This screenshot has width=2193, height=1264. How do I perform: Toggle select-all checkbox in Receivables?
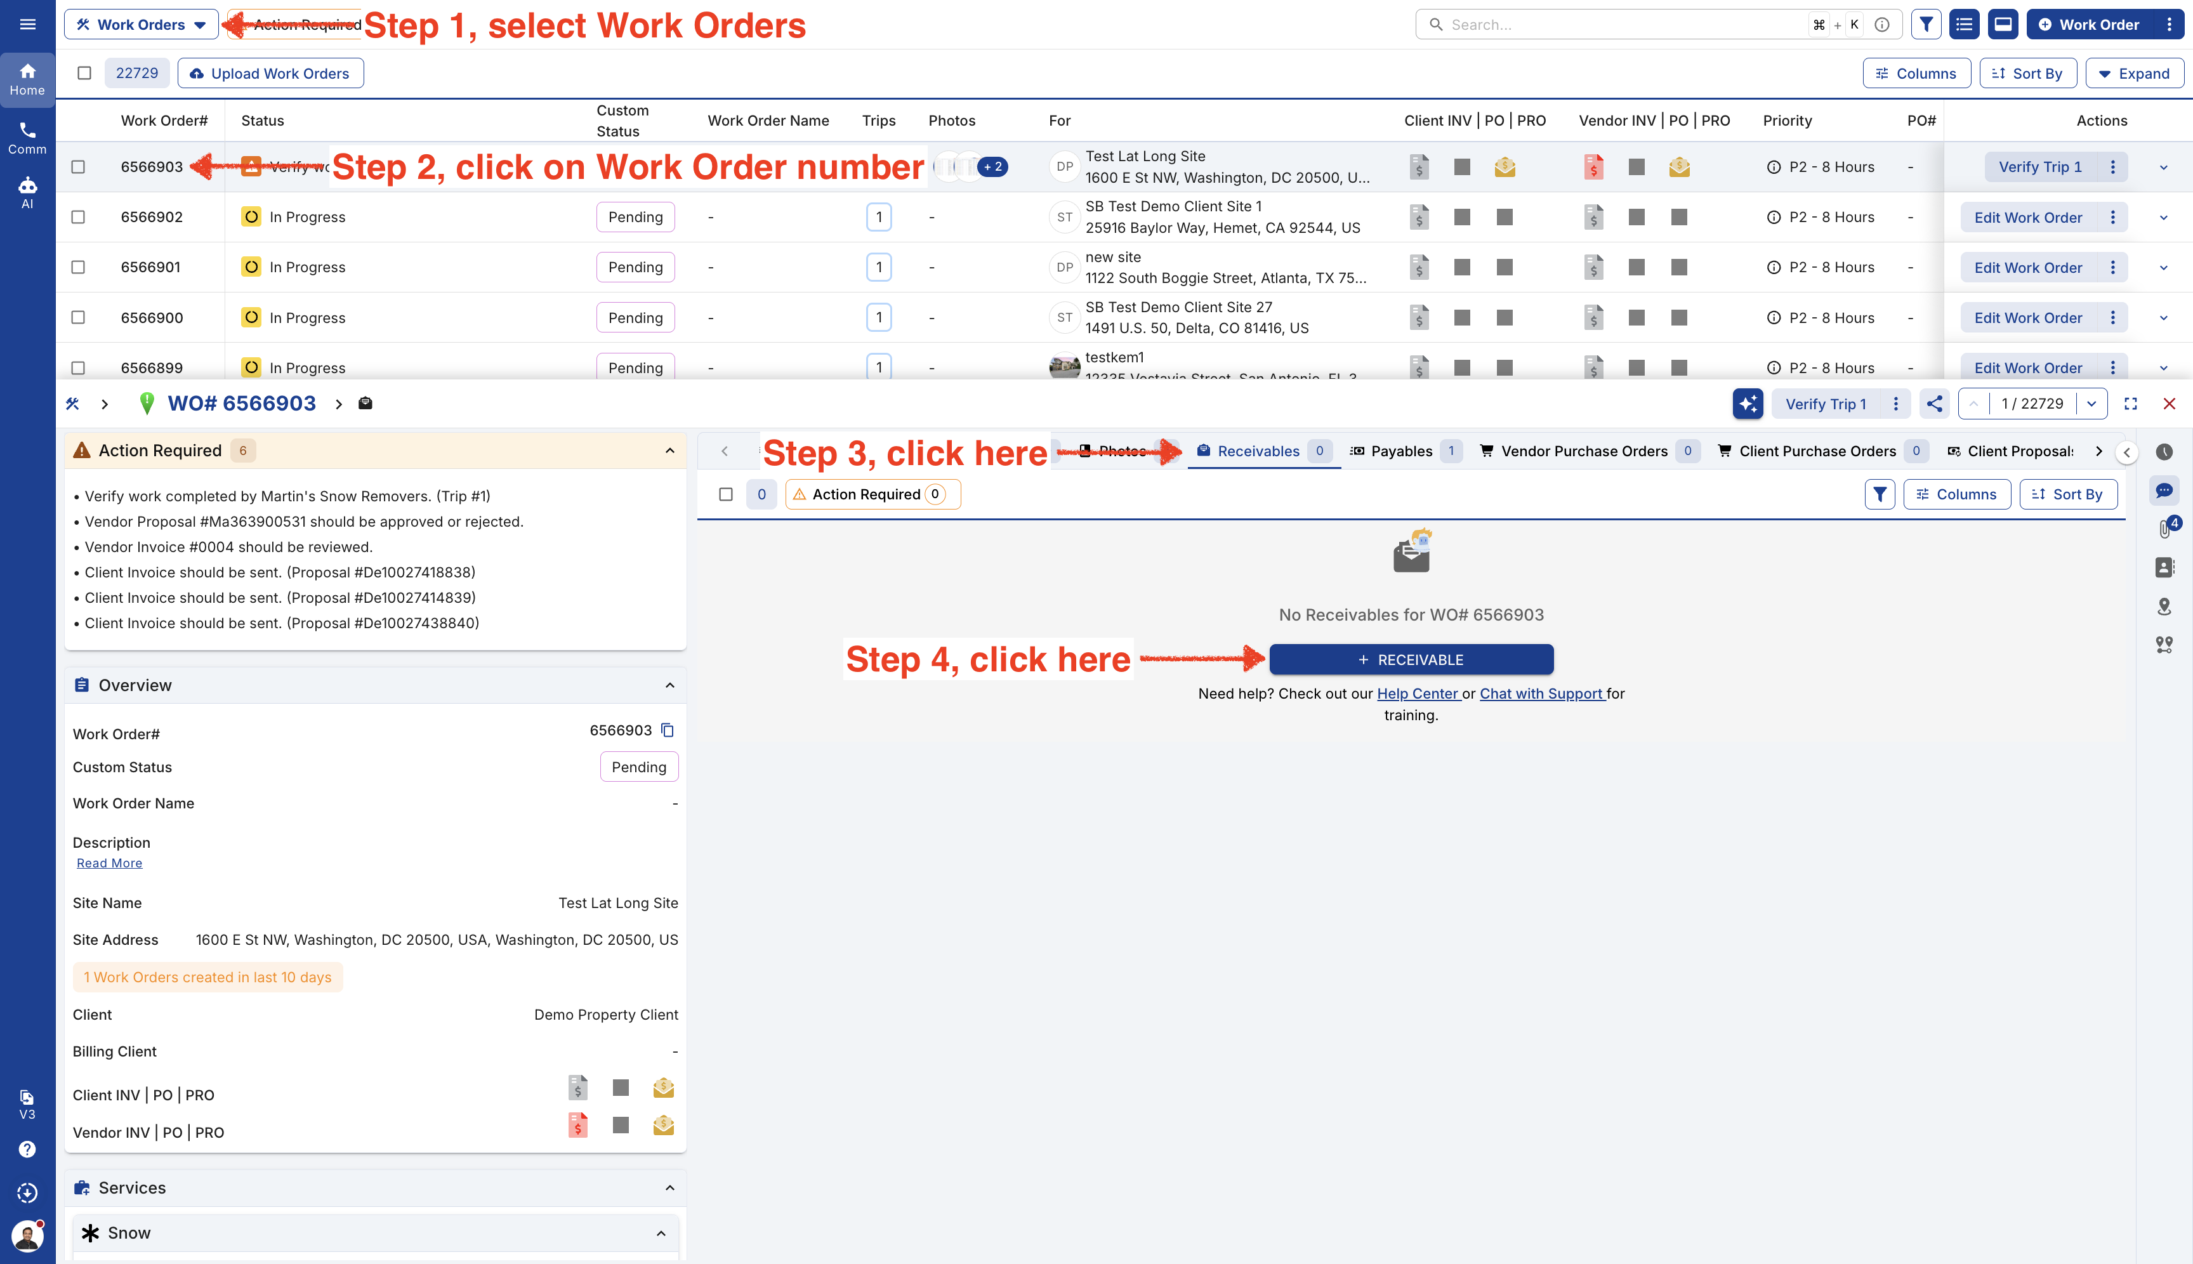(x=726, y=494)
